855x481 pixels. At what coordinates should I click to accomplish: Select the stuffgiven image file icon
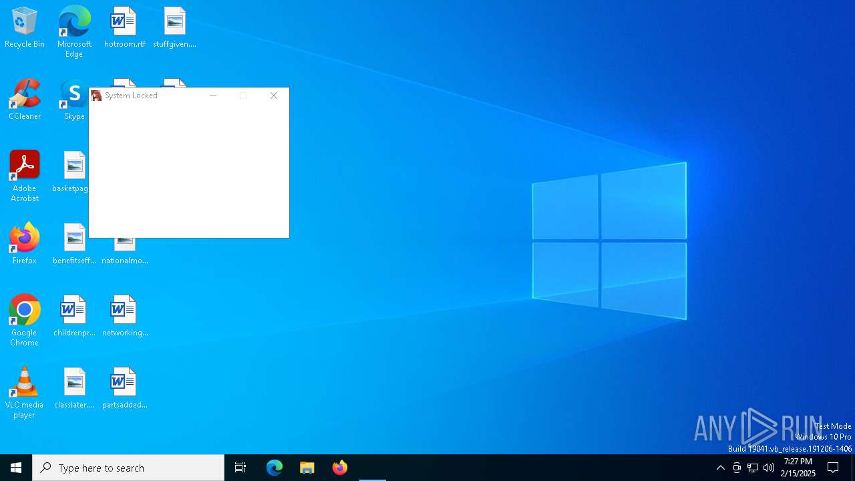point(174,28)
